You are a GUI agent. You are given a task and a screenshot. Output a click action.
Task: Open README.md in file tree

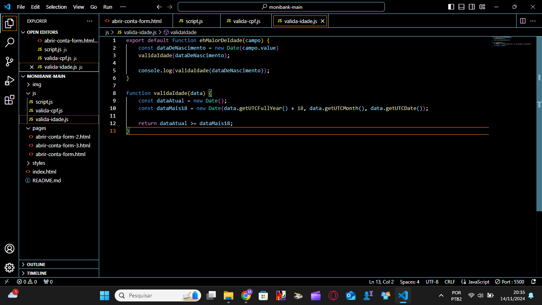(59, 181)
